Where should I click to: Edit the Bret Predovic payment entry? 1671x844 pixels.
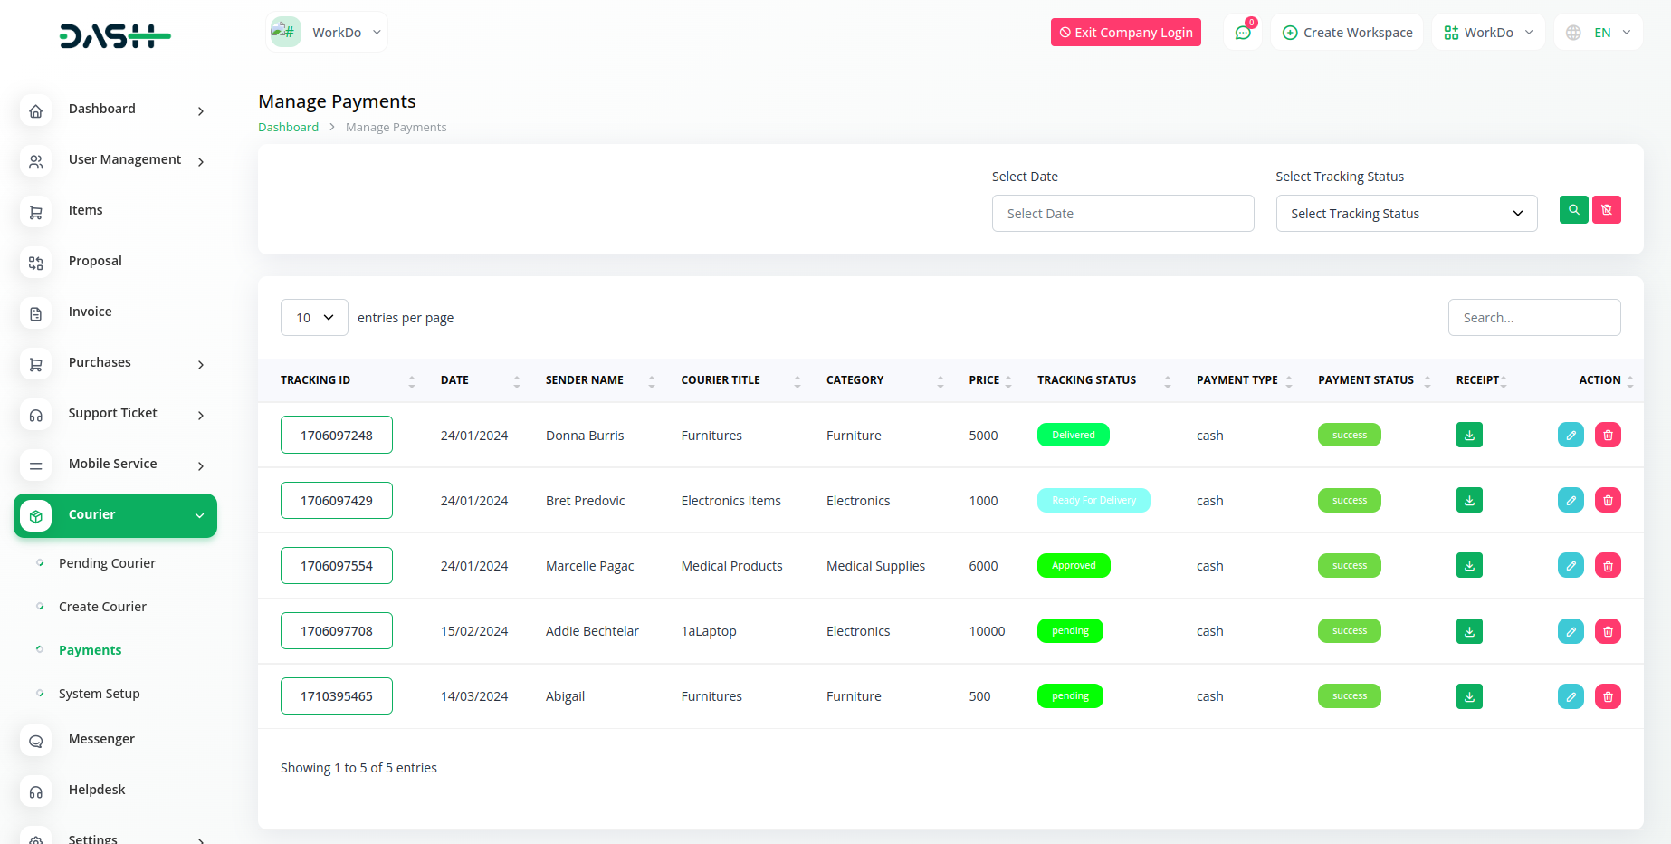point(1571,501)
